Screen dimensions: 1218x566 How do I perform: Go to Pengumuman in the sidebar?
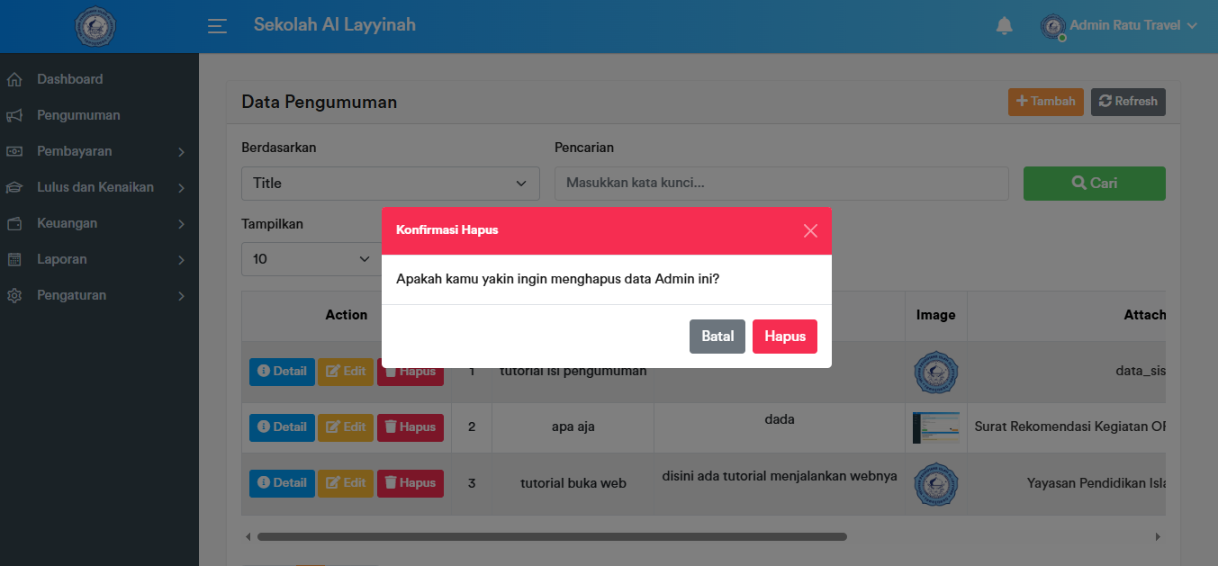(78, 115)
